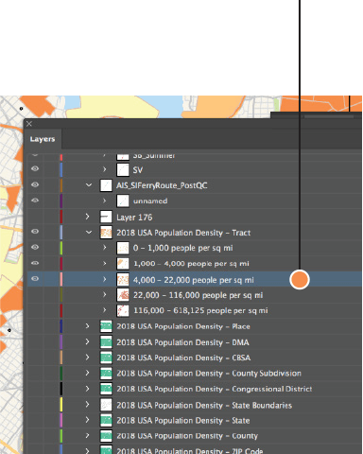Click the unnamed sublayer thumbnail
Screen dimensions: 363x454
[x=123, y=201]
